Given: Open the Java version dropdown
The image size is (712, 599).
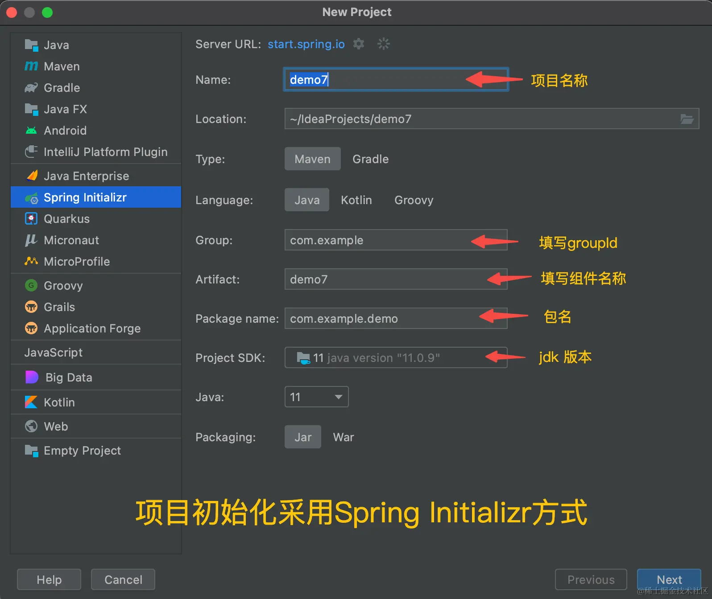Looking at the screenshot, I should coord(316,397).
